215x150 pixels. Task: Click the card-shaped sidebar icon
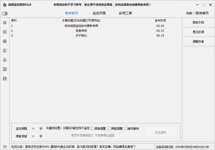5,69
